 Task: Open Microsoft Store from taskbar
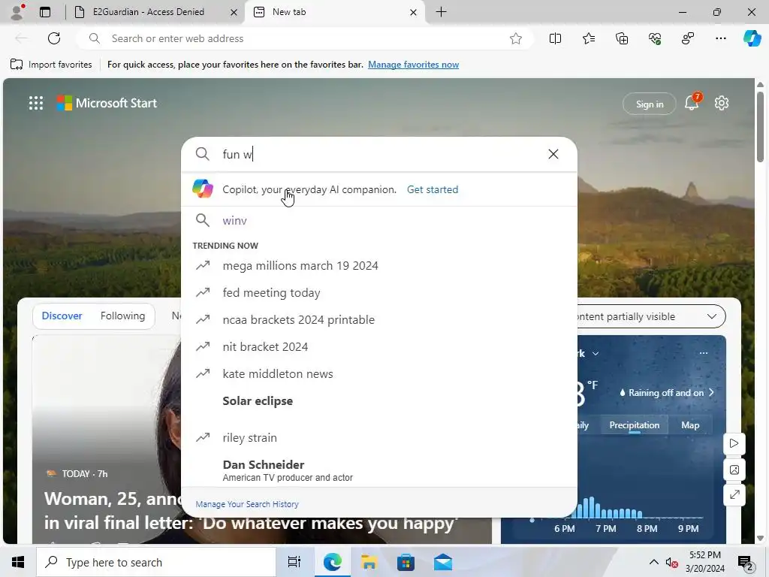pos(406,562)
